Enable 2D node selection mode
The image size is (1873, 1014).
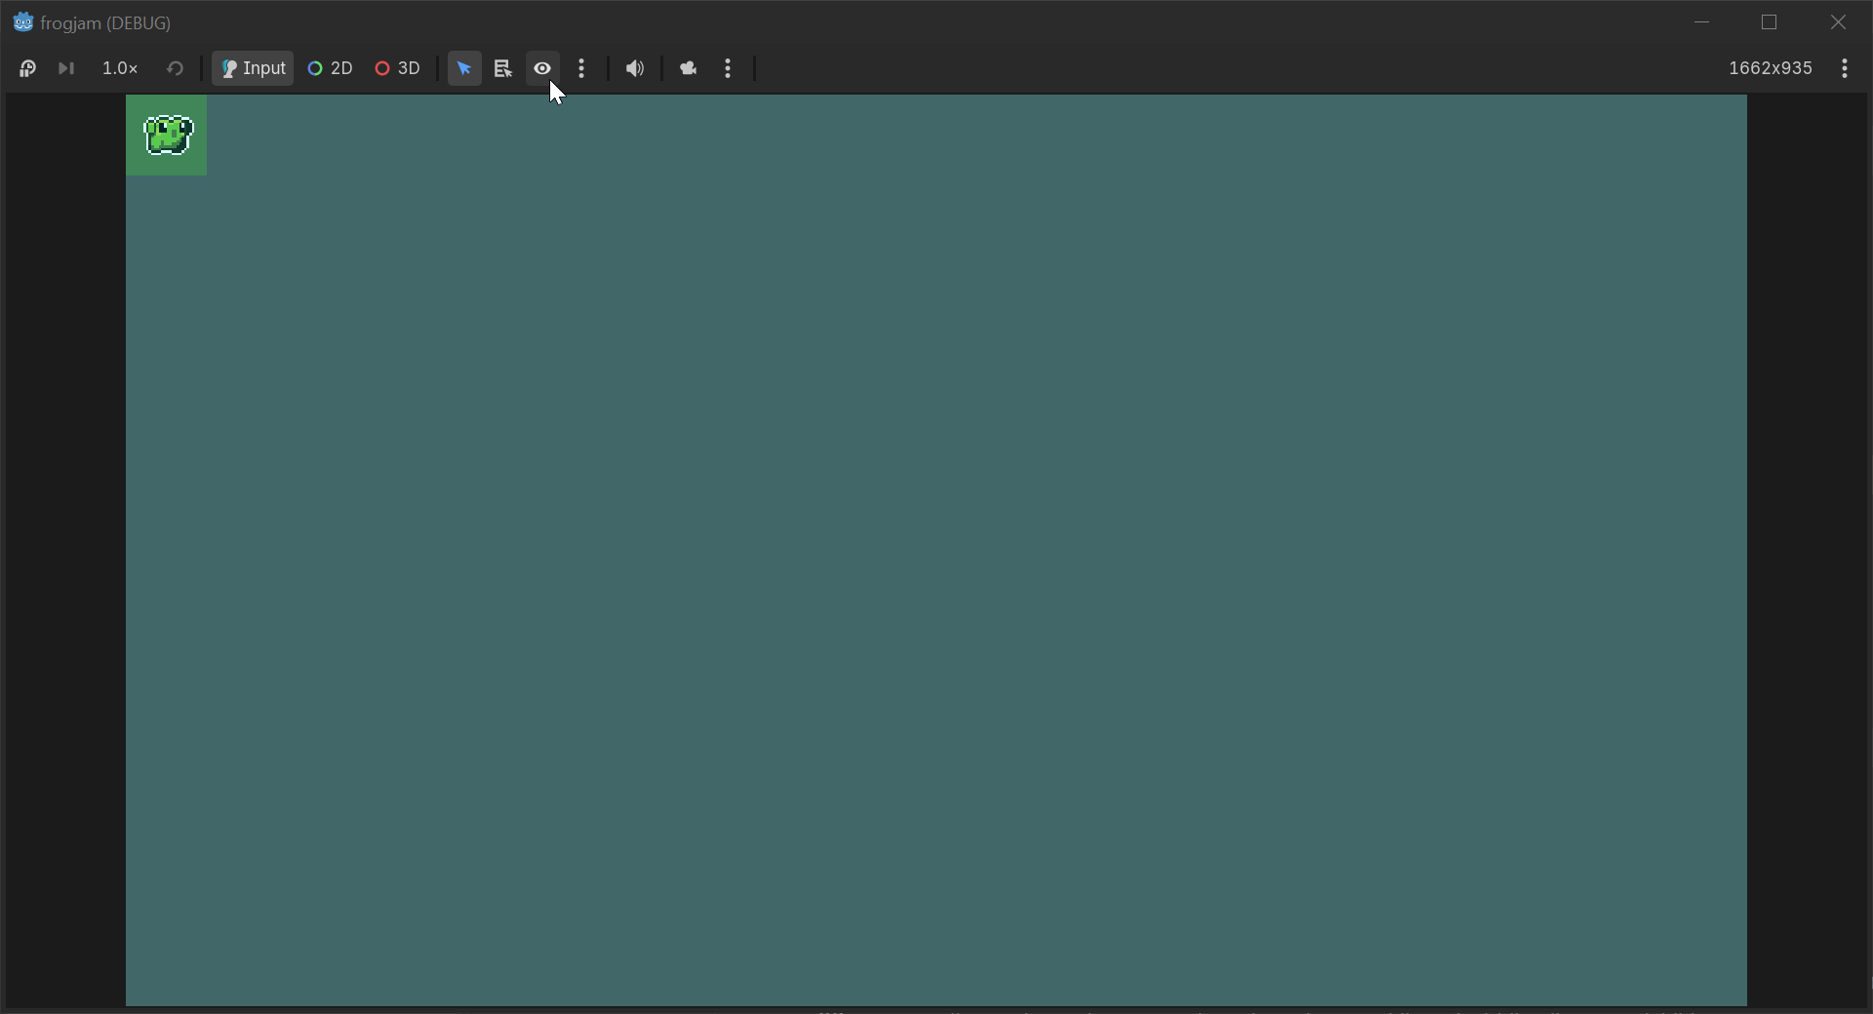pyautogui.click(x=330, y=68)
